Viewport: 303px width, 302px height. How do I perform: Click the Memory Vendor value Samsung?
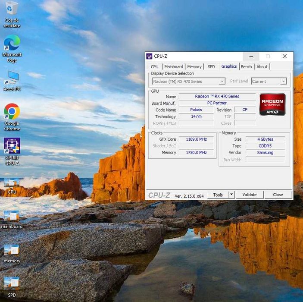pos(266,152)
